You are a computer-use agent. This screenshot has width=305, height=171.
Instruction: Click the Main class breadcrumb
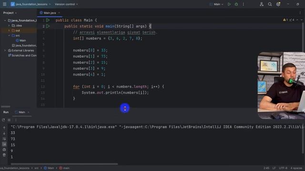49,168
